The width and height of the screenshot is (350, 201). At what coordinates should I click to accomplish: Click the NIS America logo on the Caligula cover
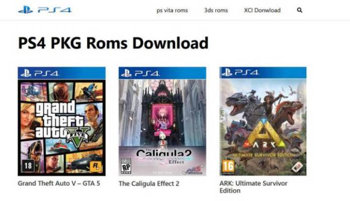point(193,170)
